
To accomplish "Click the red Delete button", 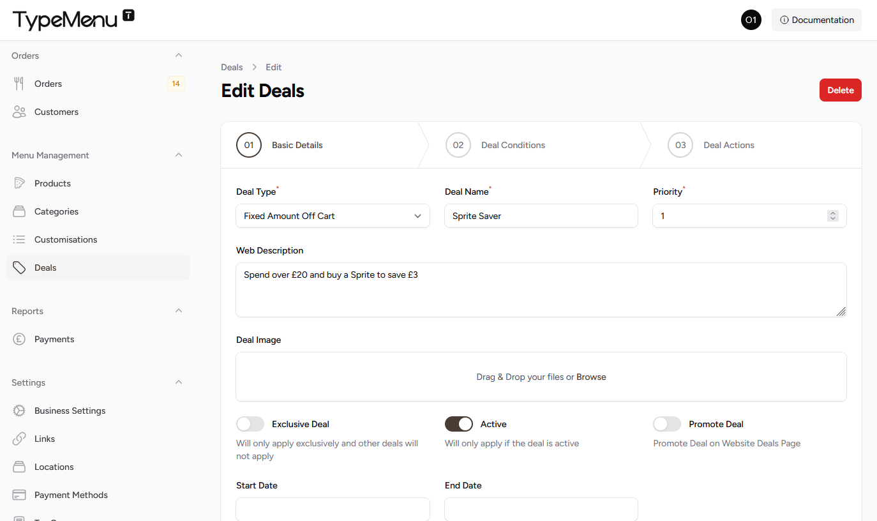I will pos(840,90).
